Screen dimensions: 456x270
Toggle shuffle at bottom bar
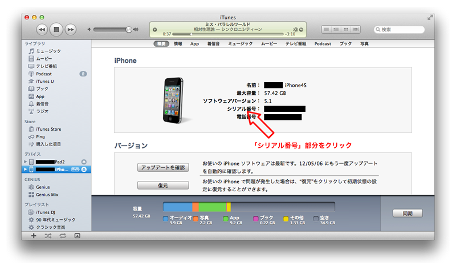tap(48, 236)
